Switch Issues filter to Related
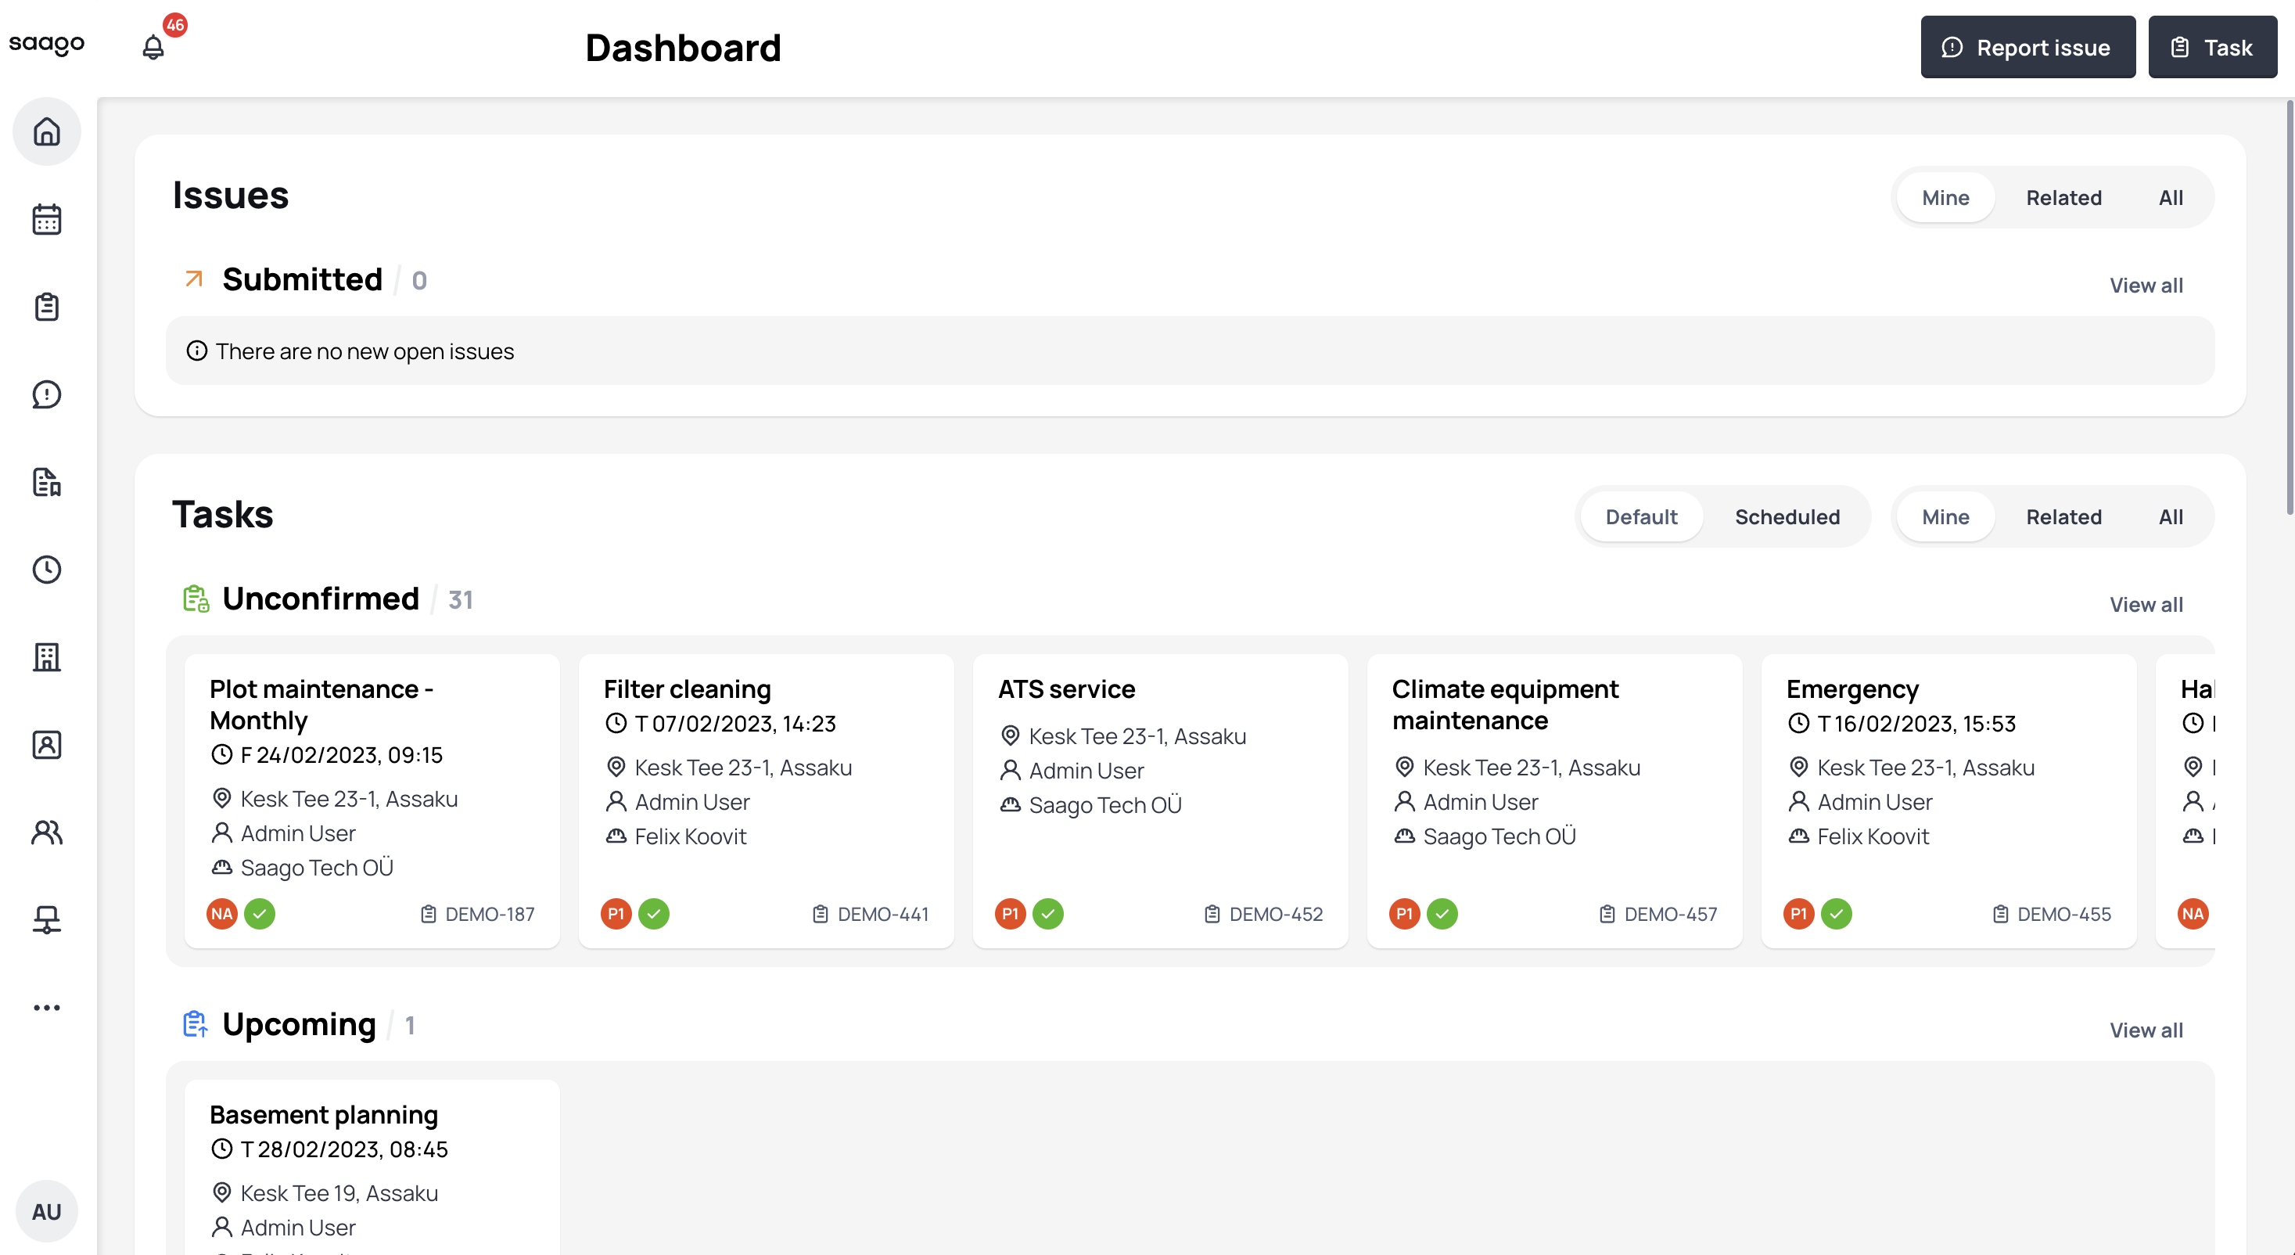Screen dimensions: 2295x1255 [x=2064, y=197]
